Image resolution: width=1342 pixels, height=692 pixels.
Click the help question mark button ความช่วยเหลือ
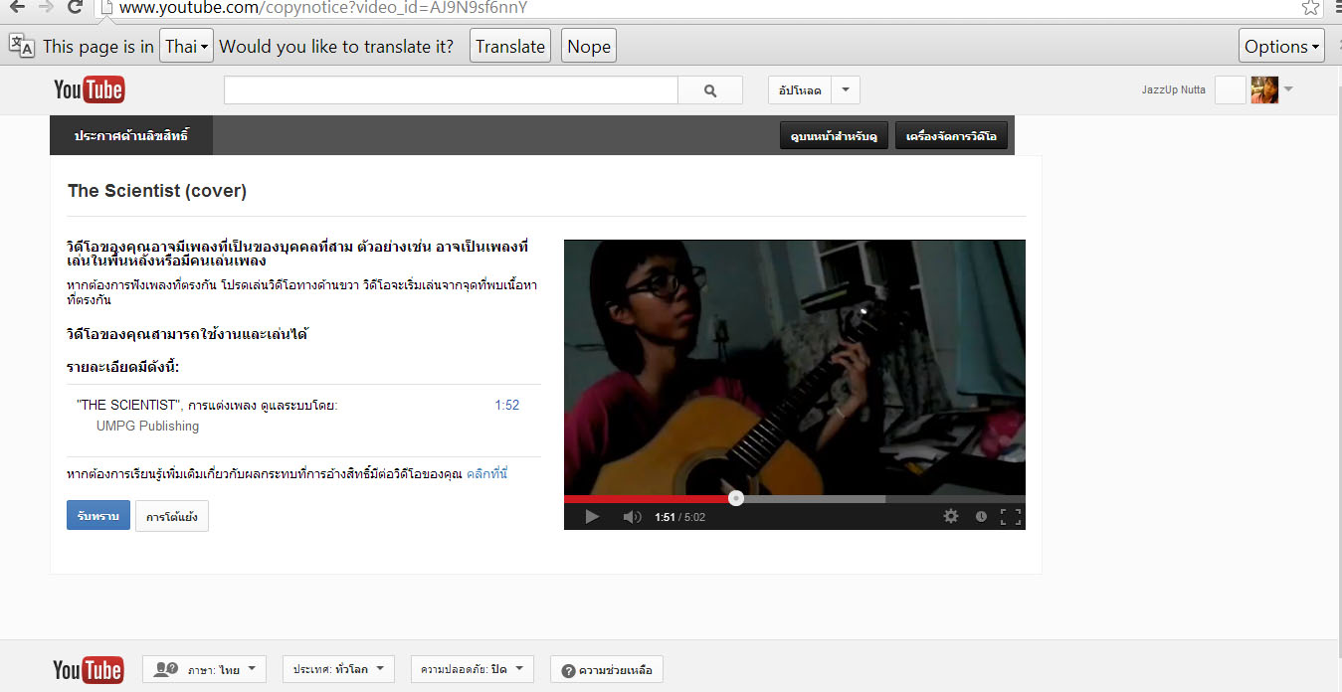coord(607,670)
